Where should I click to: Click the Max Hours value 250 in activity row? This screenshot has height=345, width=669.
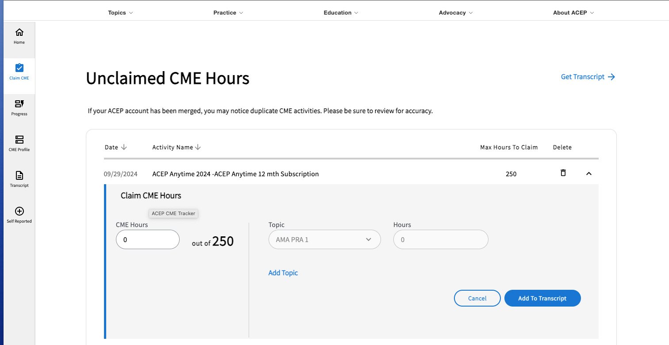coord(511,174)
